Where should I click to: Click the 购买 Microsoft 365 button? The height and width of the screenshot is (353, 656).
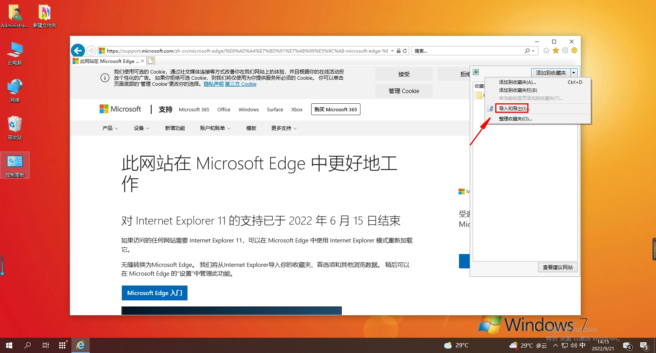pos(336,109)
